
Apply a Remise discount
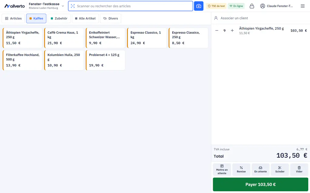coord(241,169)
